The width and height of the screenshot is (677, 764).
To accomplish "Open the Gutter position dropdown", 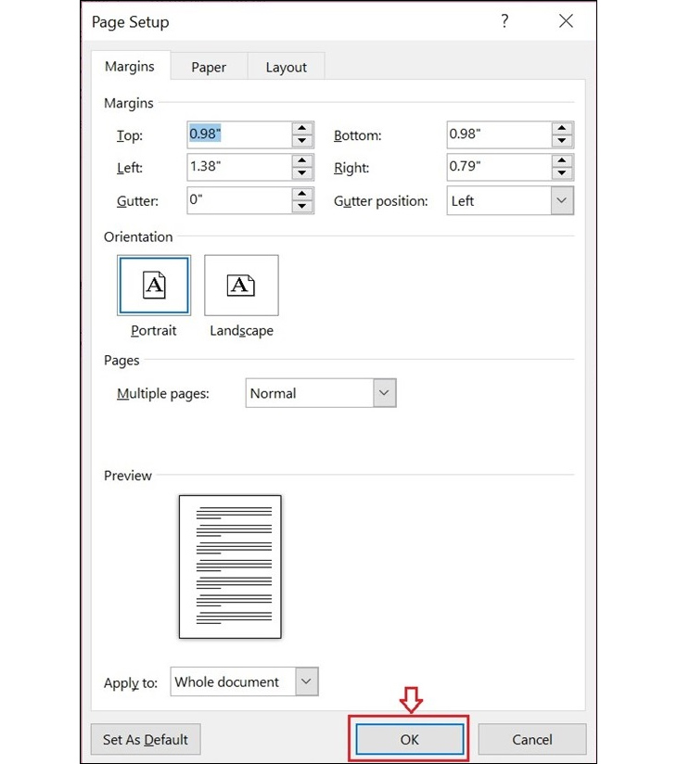I will (x=561, y=200).
